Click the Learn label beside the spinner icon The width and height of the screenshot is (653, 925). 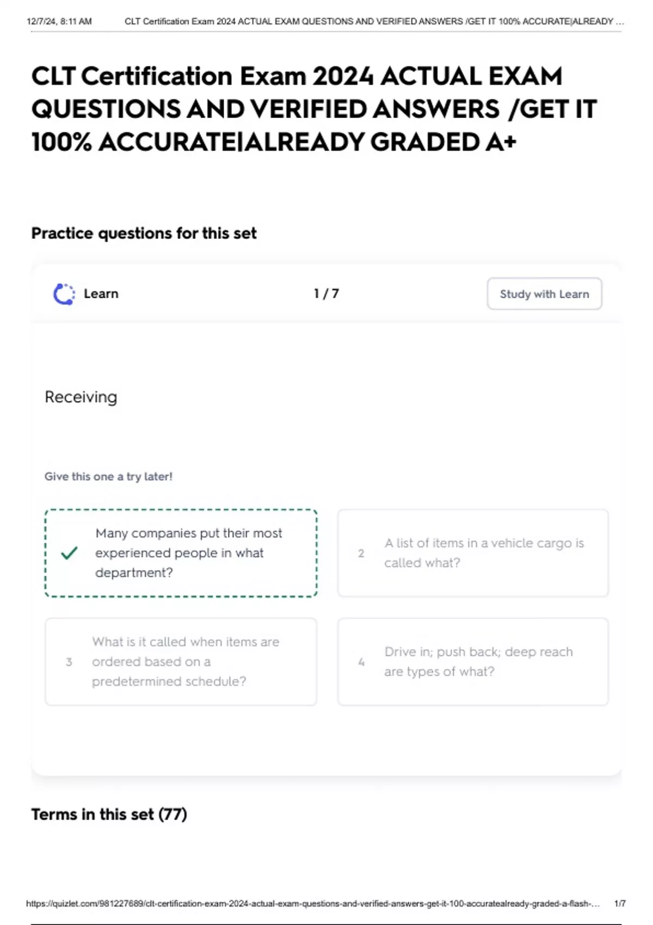[x=101, y=294]
